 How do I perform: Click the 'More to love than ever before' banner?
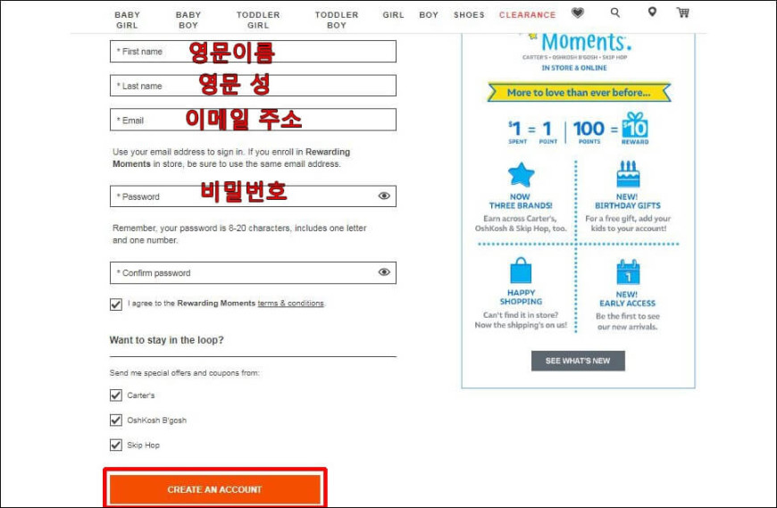(x=579, y=93)
